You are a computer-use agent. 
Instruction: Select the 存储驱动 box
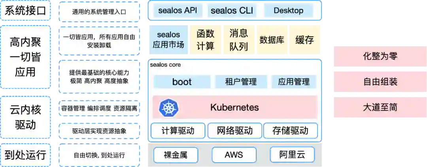291,131
